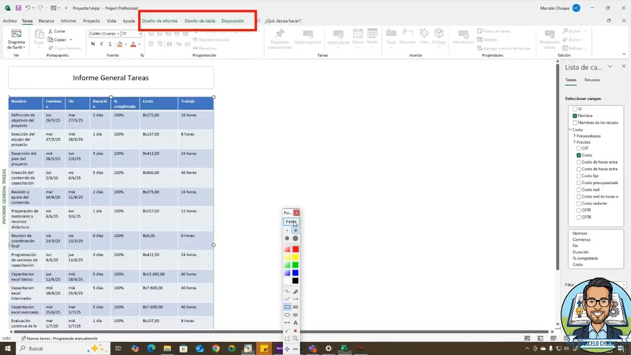Select the outlined ellipse tool in palette
Viewport: 631px width, 355px height.
pyautogui.click(x=287, y=315)
